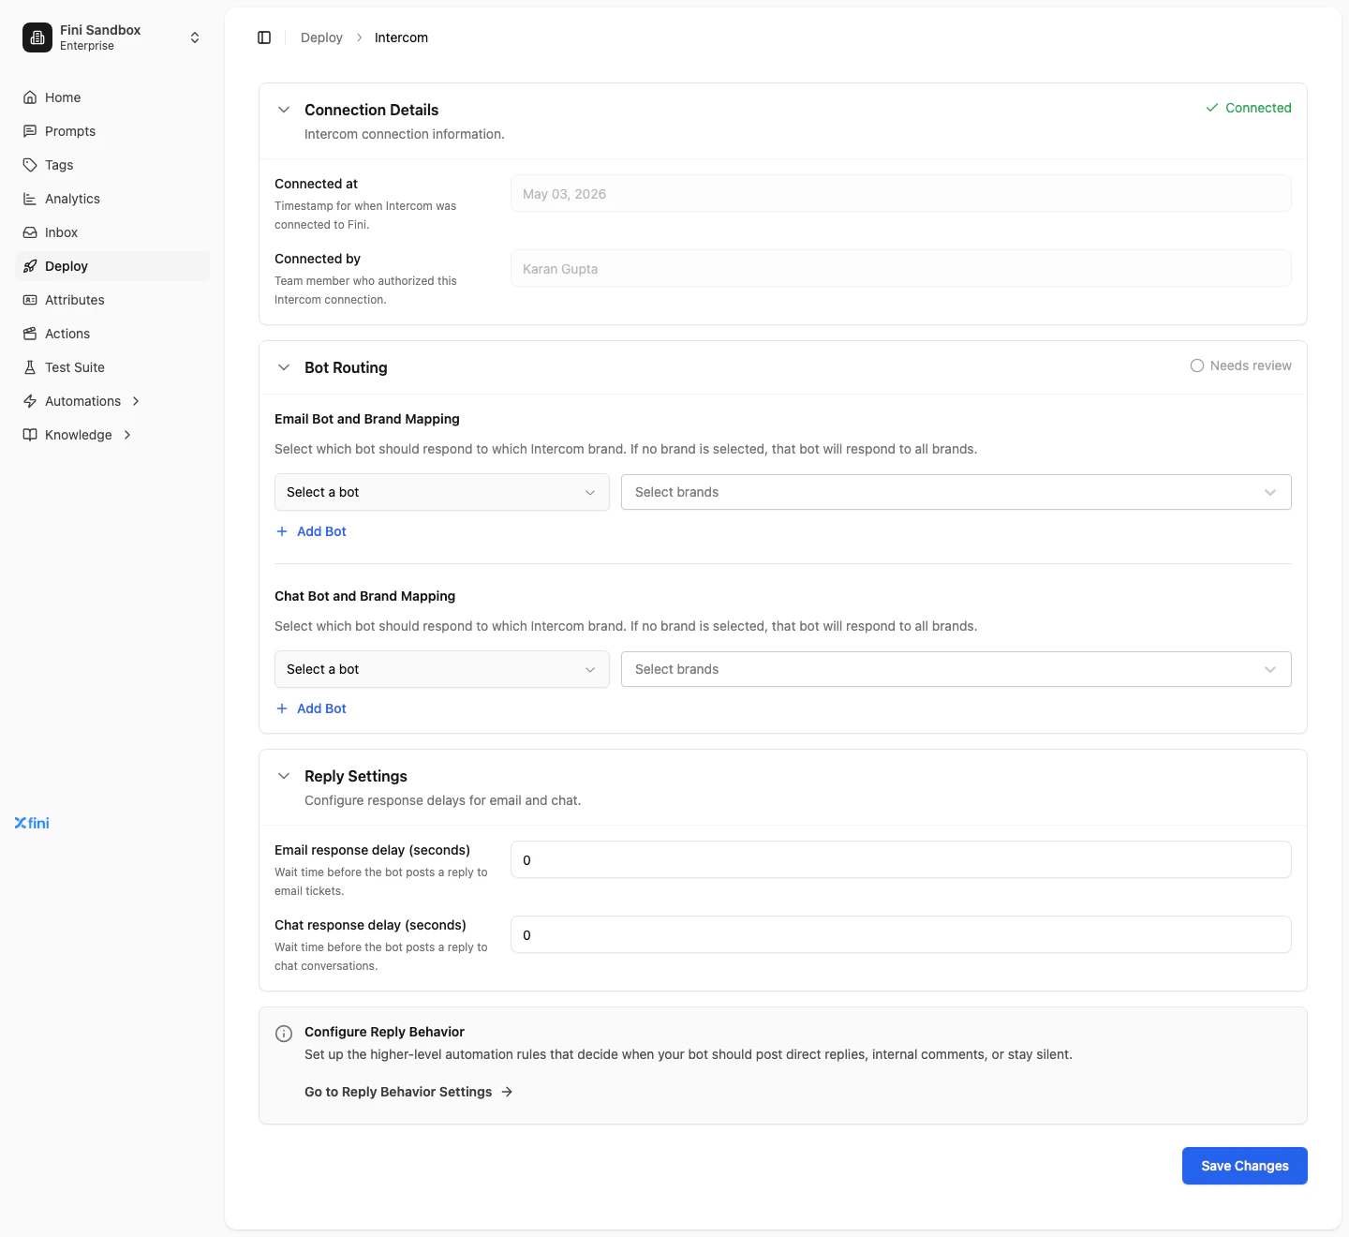Click the Email Bot and Brand Mapping heading
Screen dimensions: 1349x1237
pyautogui.click(x=367, y=419)
